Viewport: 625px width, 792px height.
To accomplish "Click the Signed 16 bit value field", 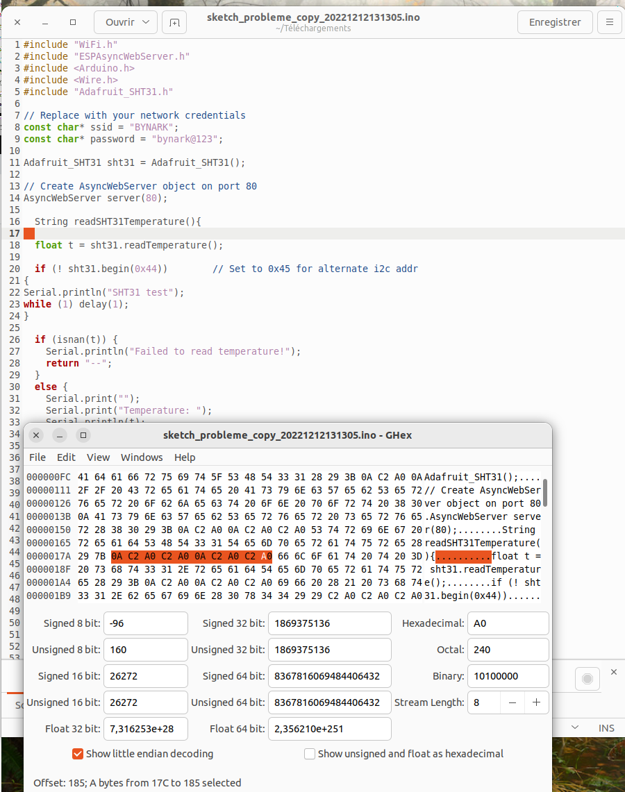I will coord(146,676).
